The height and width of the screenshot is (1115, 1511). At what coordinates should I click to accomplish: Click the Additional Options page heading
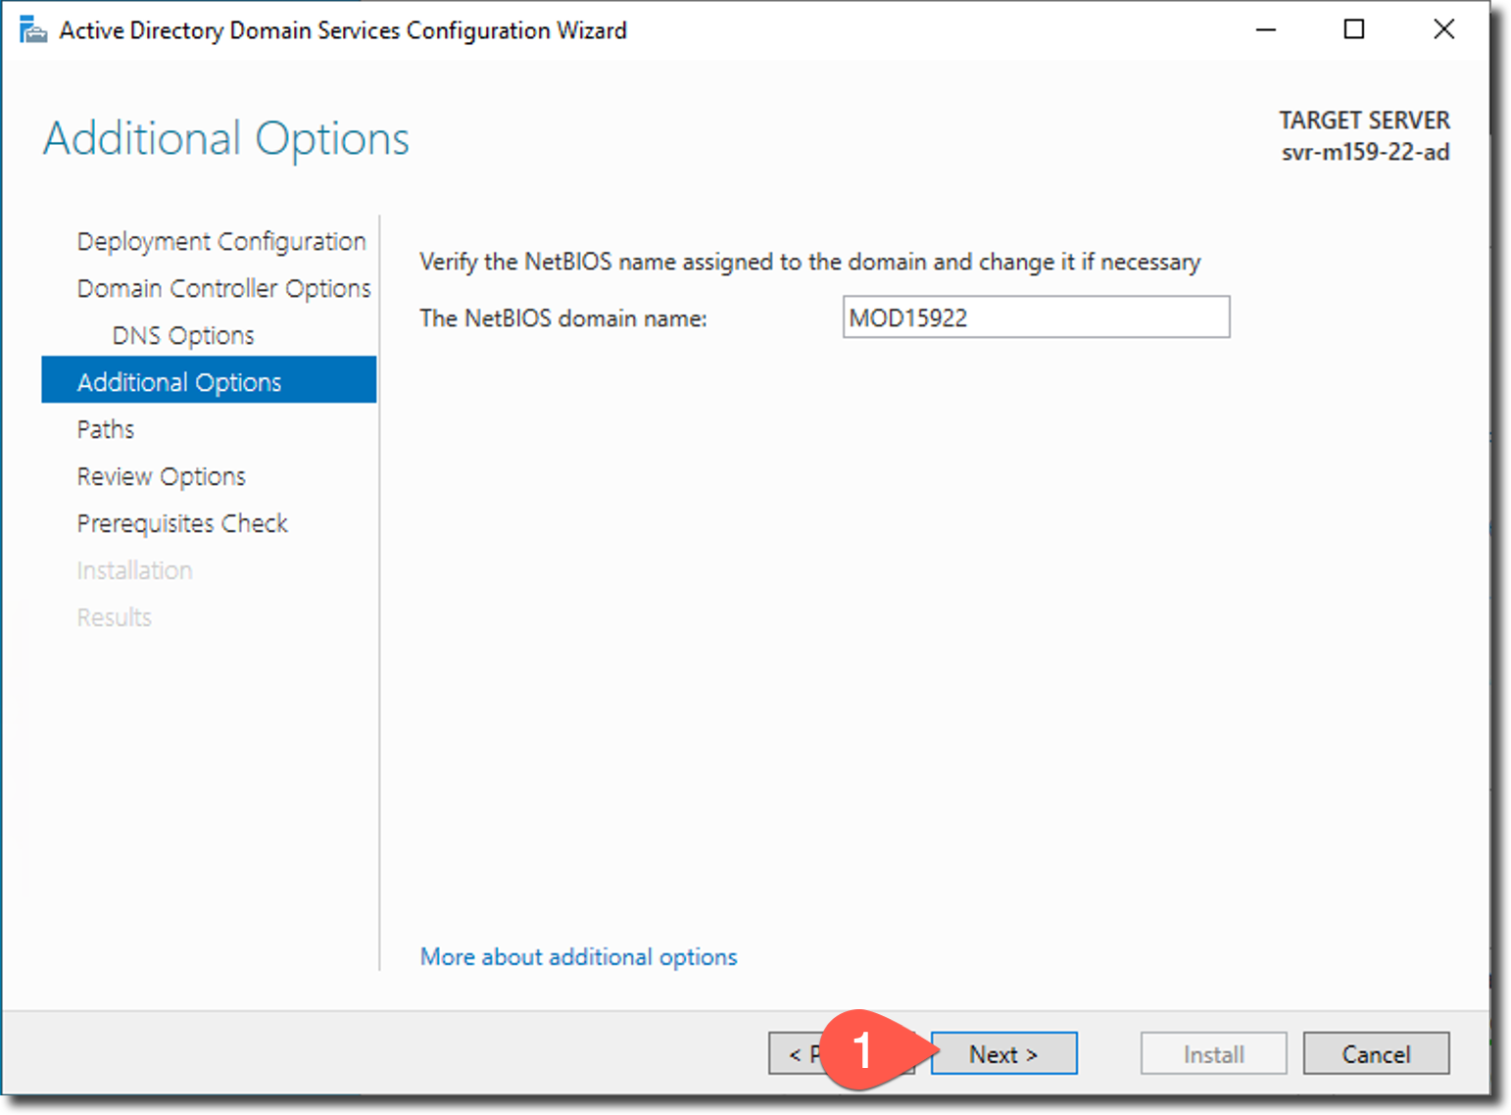coord(226,138)
